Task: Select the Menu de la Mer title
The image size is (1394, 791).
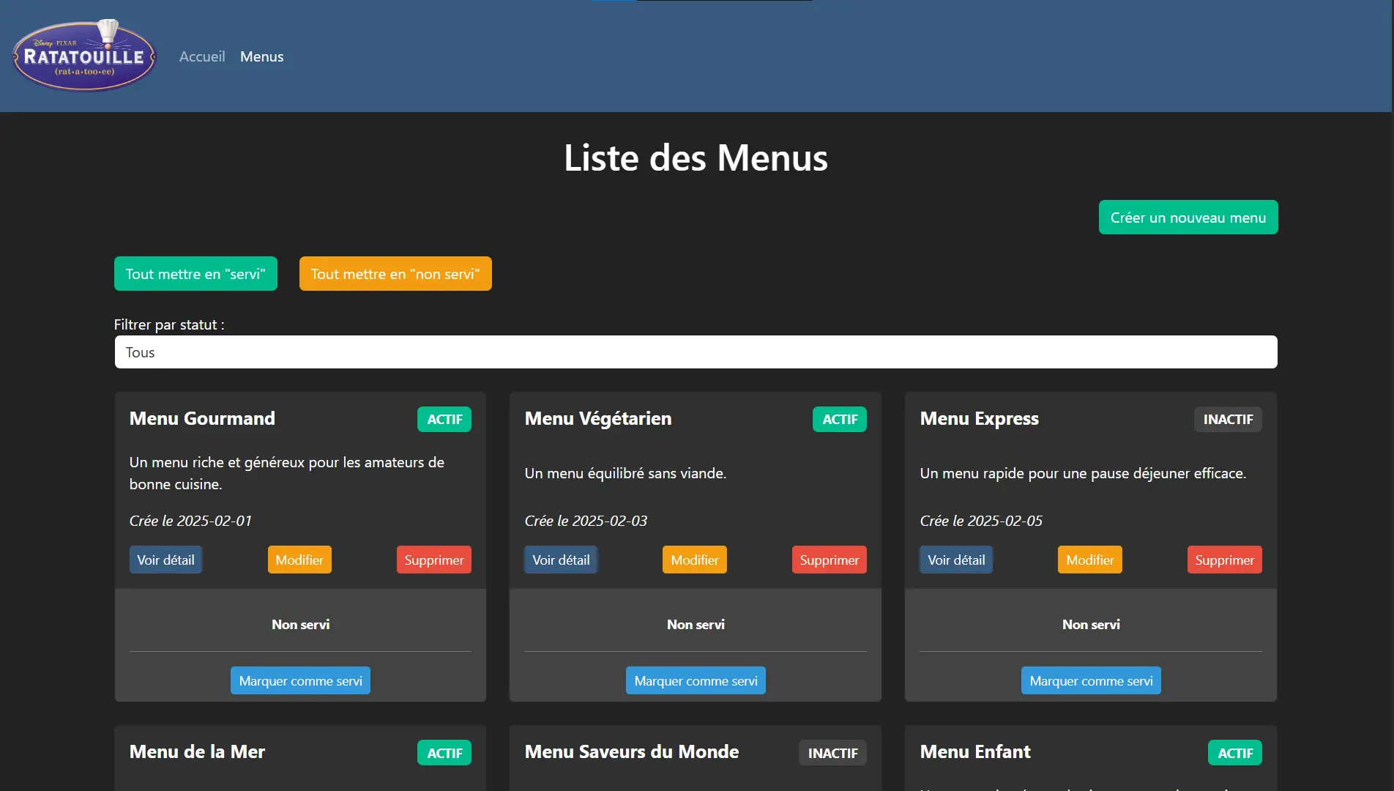Action: click(x=197, y=751)
